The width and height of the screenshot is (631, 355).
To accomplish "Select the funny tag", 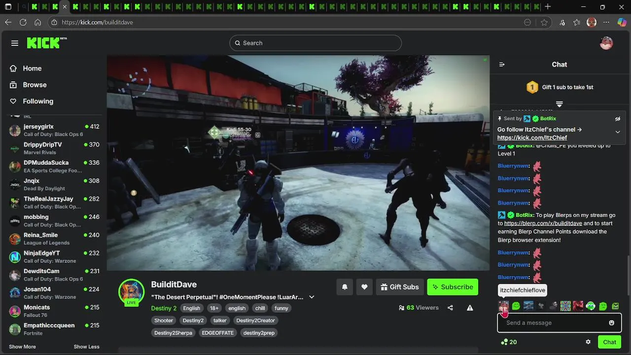I will (x=281, y=308).
